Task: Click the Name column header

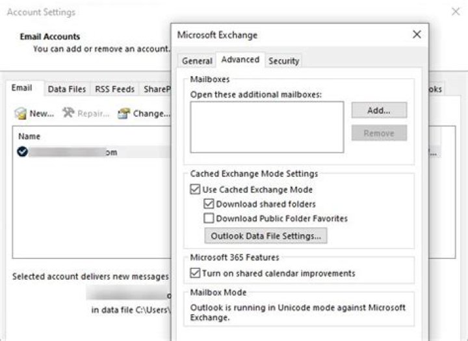Action: tap(29, 136)
